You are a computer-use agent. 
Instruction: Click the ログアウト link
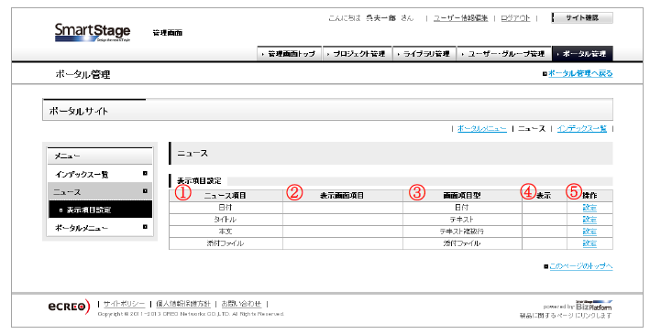(x=515, y=18)
